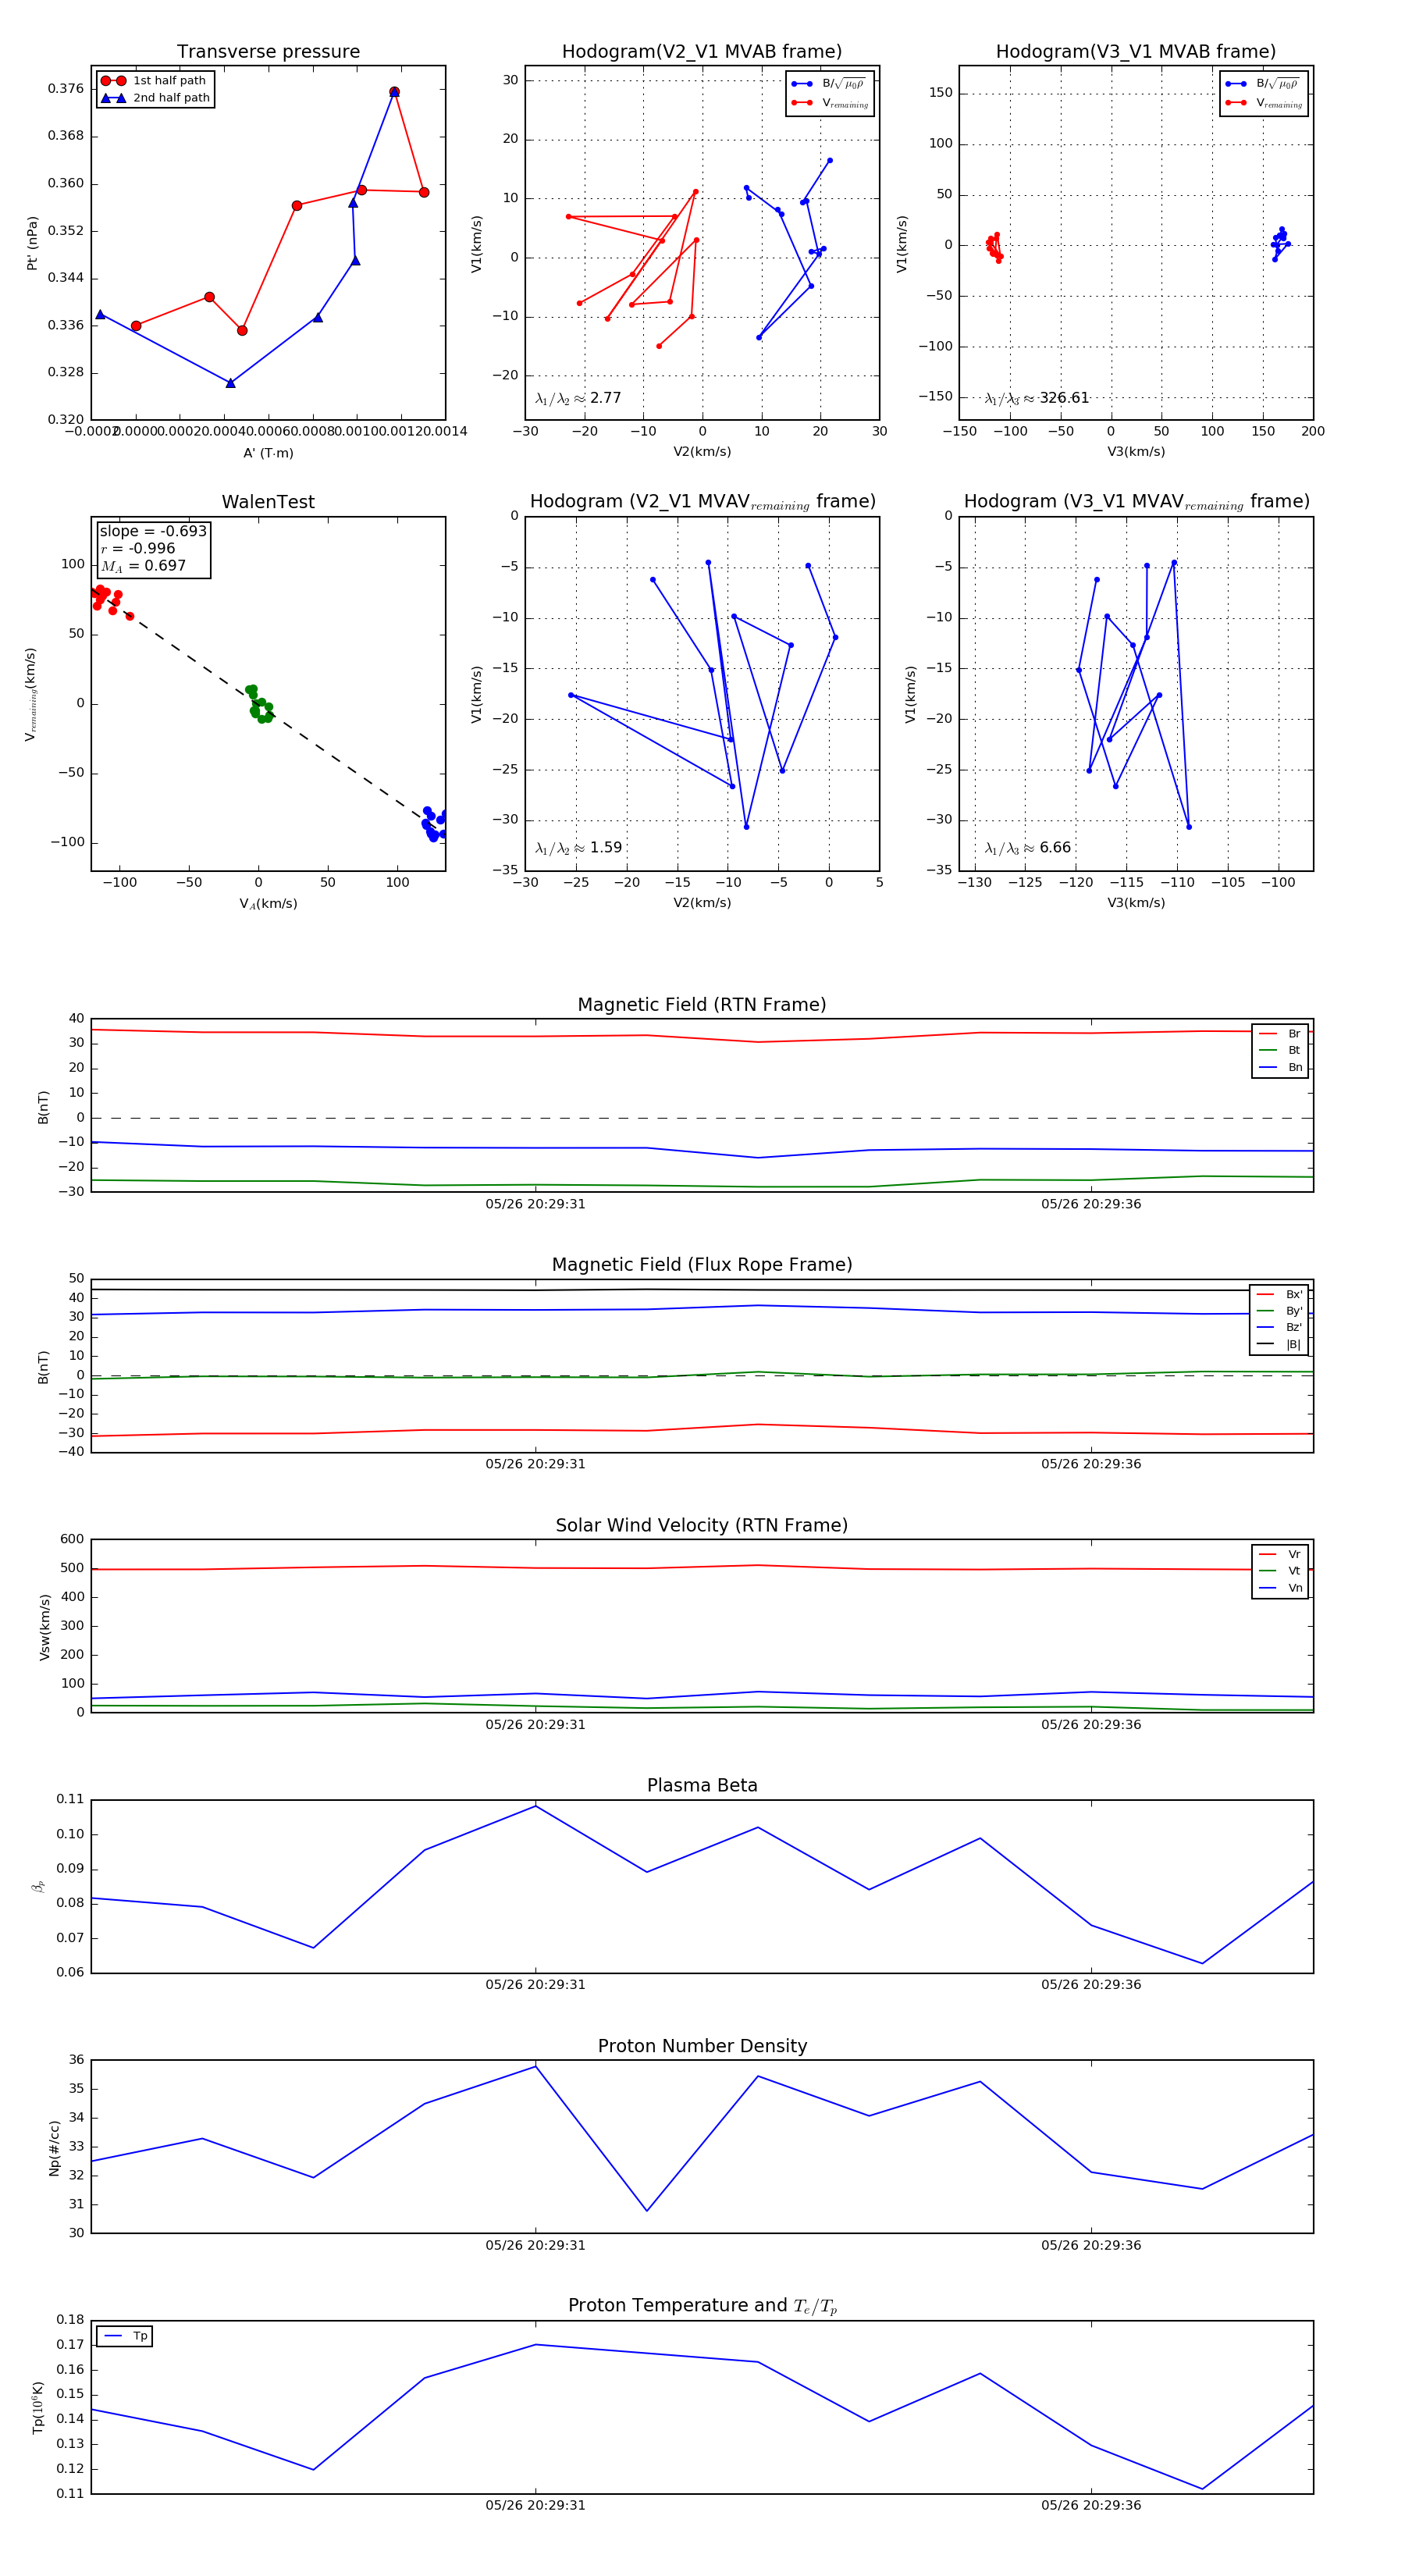The image size is (1405, 2576).
Task: Click the 05/26 20:29:36 tick under Plasma Beta
Action: tap(1091, 1985)
